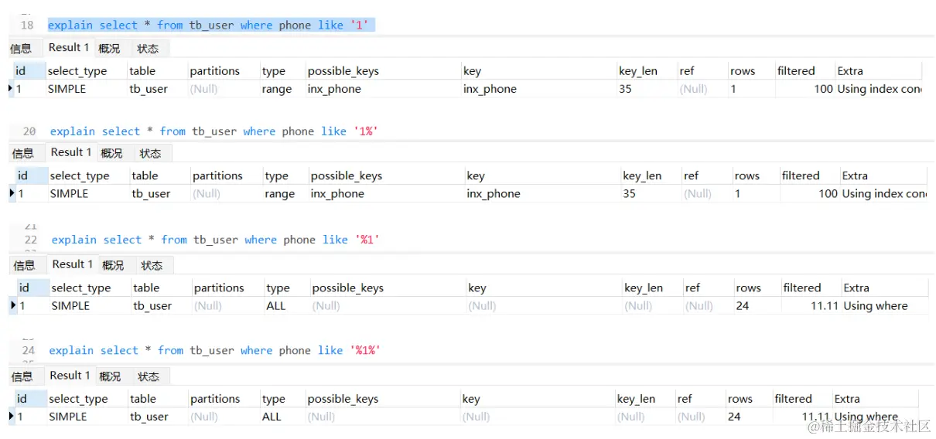
Task: Select key (Null) cell in line 24 result
Action: click(x=476, y=417)
